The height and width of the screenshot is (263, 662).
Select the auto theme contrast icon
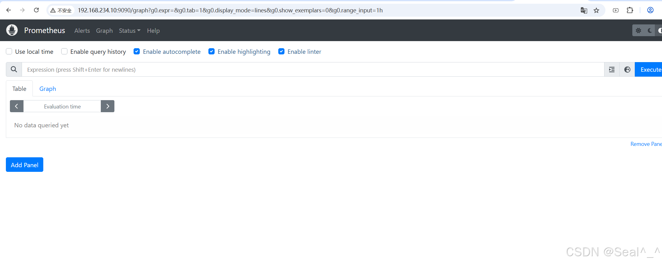click(659, 31)
